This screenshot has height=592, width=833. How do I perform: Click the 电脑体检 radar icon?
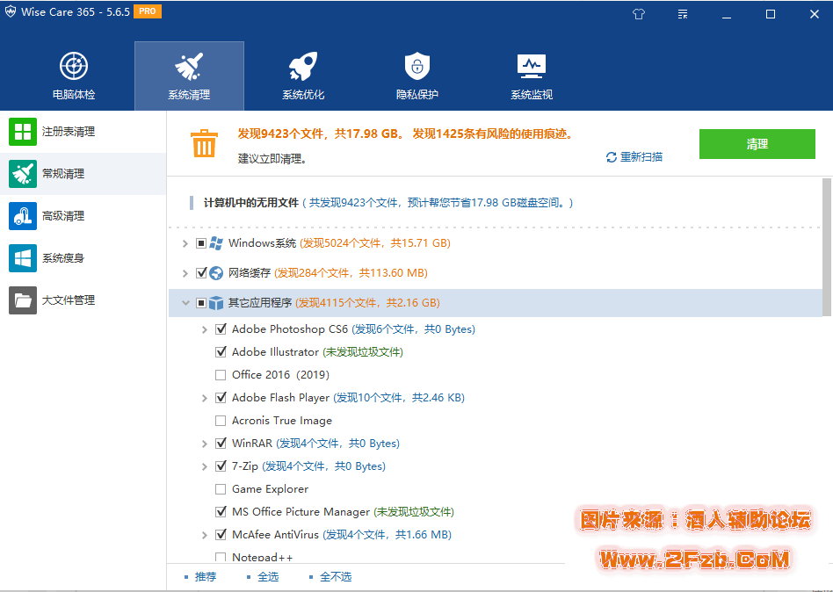click(x=74, y=66)
